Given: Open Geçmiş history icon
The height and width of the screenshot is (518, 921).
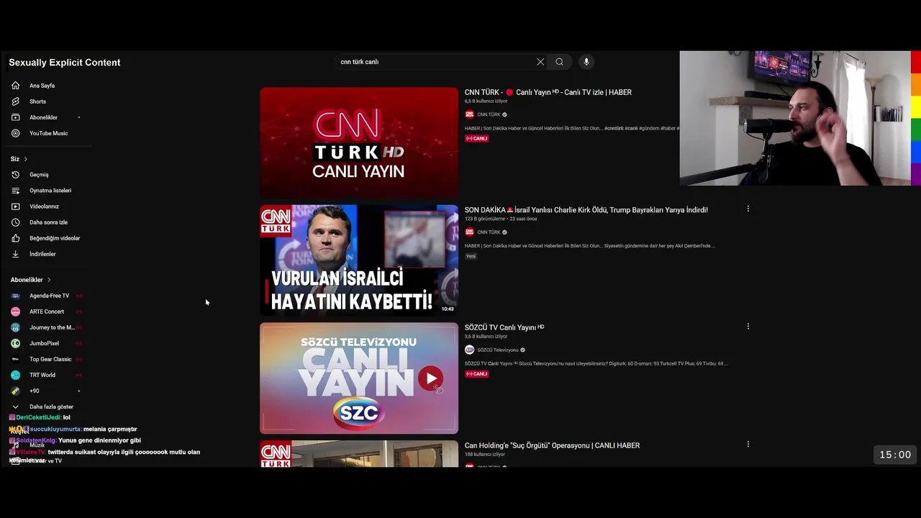Looking at the screenshot, I should point(15,175).
